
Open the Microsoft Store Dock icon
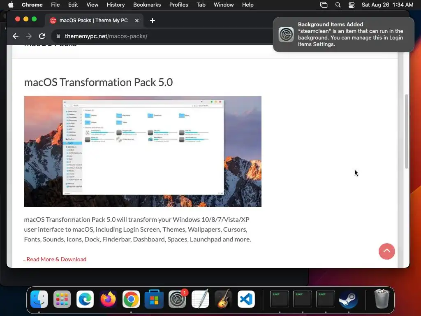click(154, 299)
